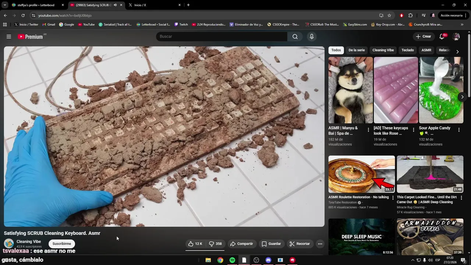Open the install app icon in address bar

(381, 15)
